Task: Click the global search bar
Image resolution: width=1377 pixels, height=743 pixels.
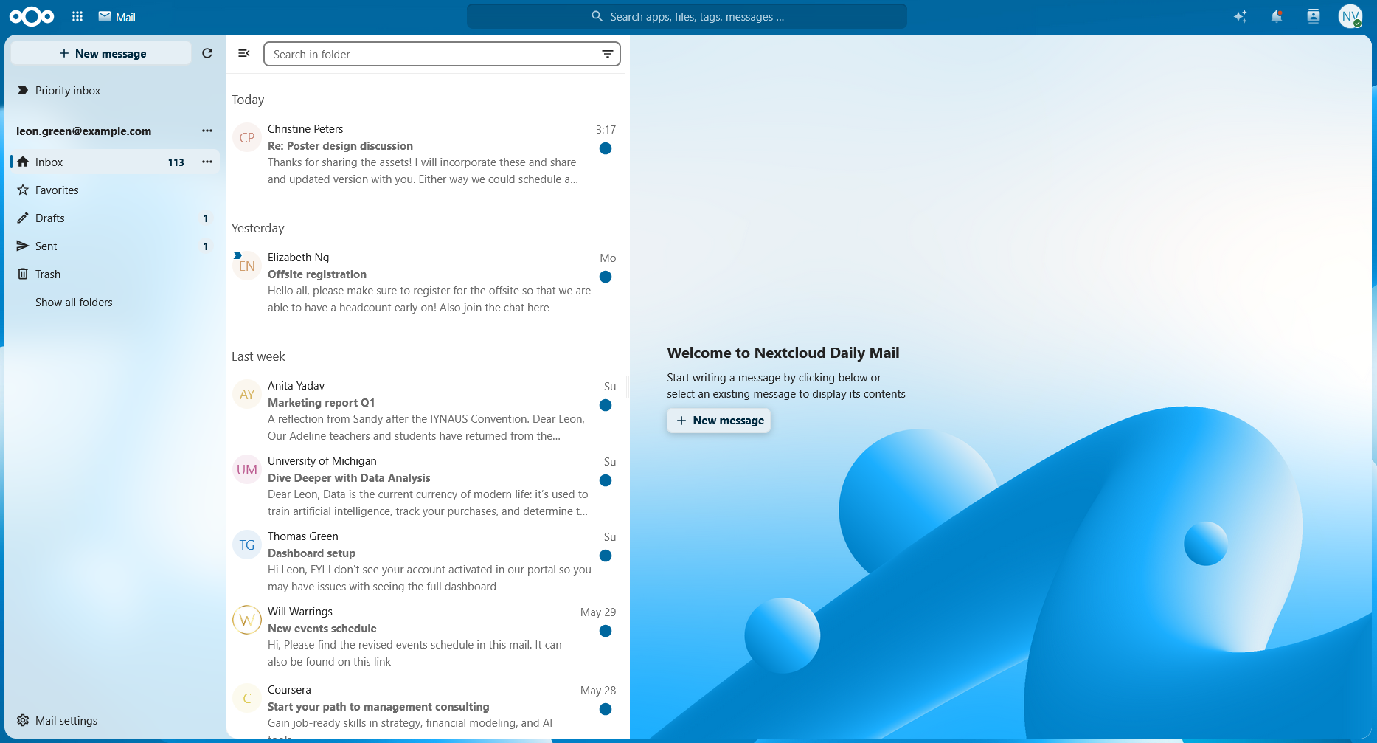Action: click(x=687, y=16)
